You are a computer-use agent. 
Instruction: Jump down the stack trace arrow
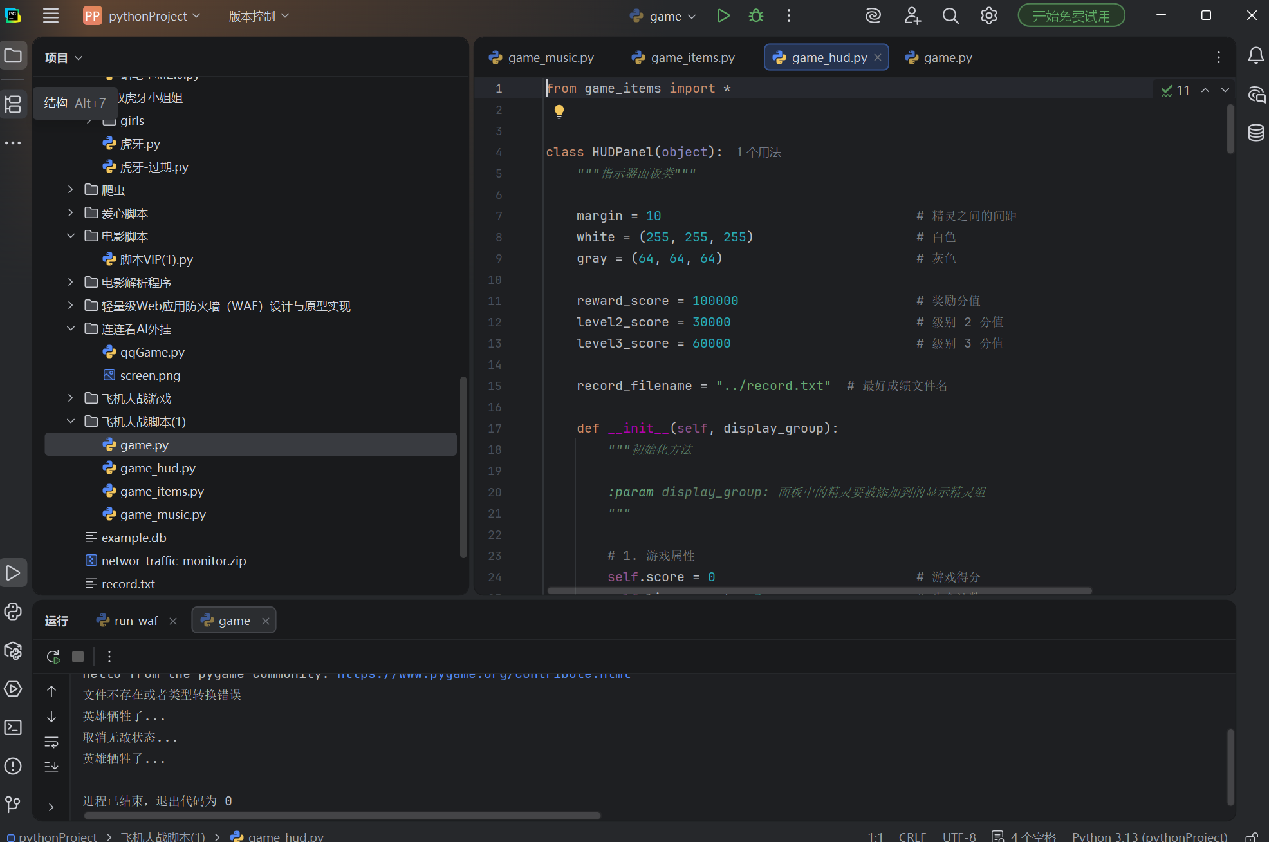pyautogui.click(x=51, y=716)
